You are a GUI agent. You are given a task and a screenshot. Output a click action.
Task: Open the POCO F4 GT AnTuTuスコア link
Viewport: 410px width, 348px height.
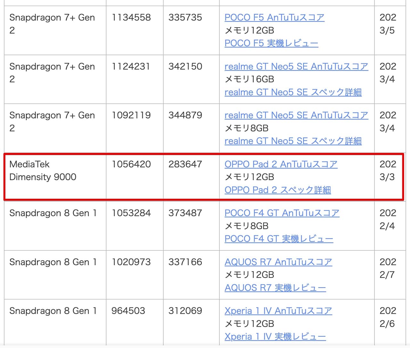tap(282, 213)
